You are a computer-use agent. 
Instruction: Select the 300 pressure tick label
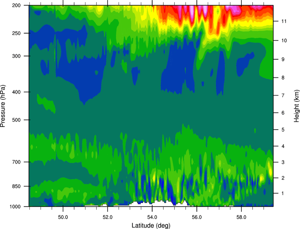pos(16,56)
